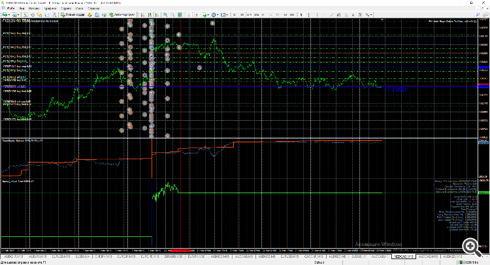The width and height of the screenshot is (490, 265).
Task: Open the Profiles dropdown
Action: pyautogui.click(x=16, y=14)
